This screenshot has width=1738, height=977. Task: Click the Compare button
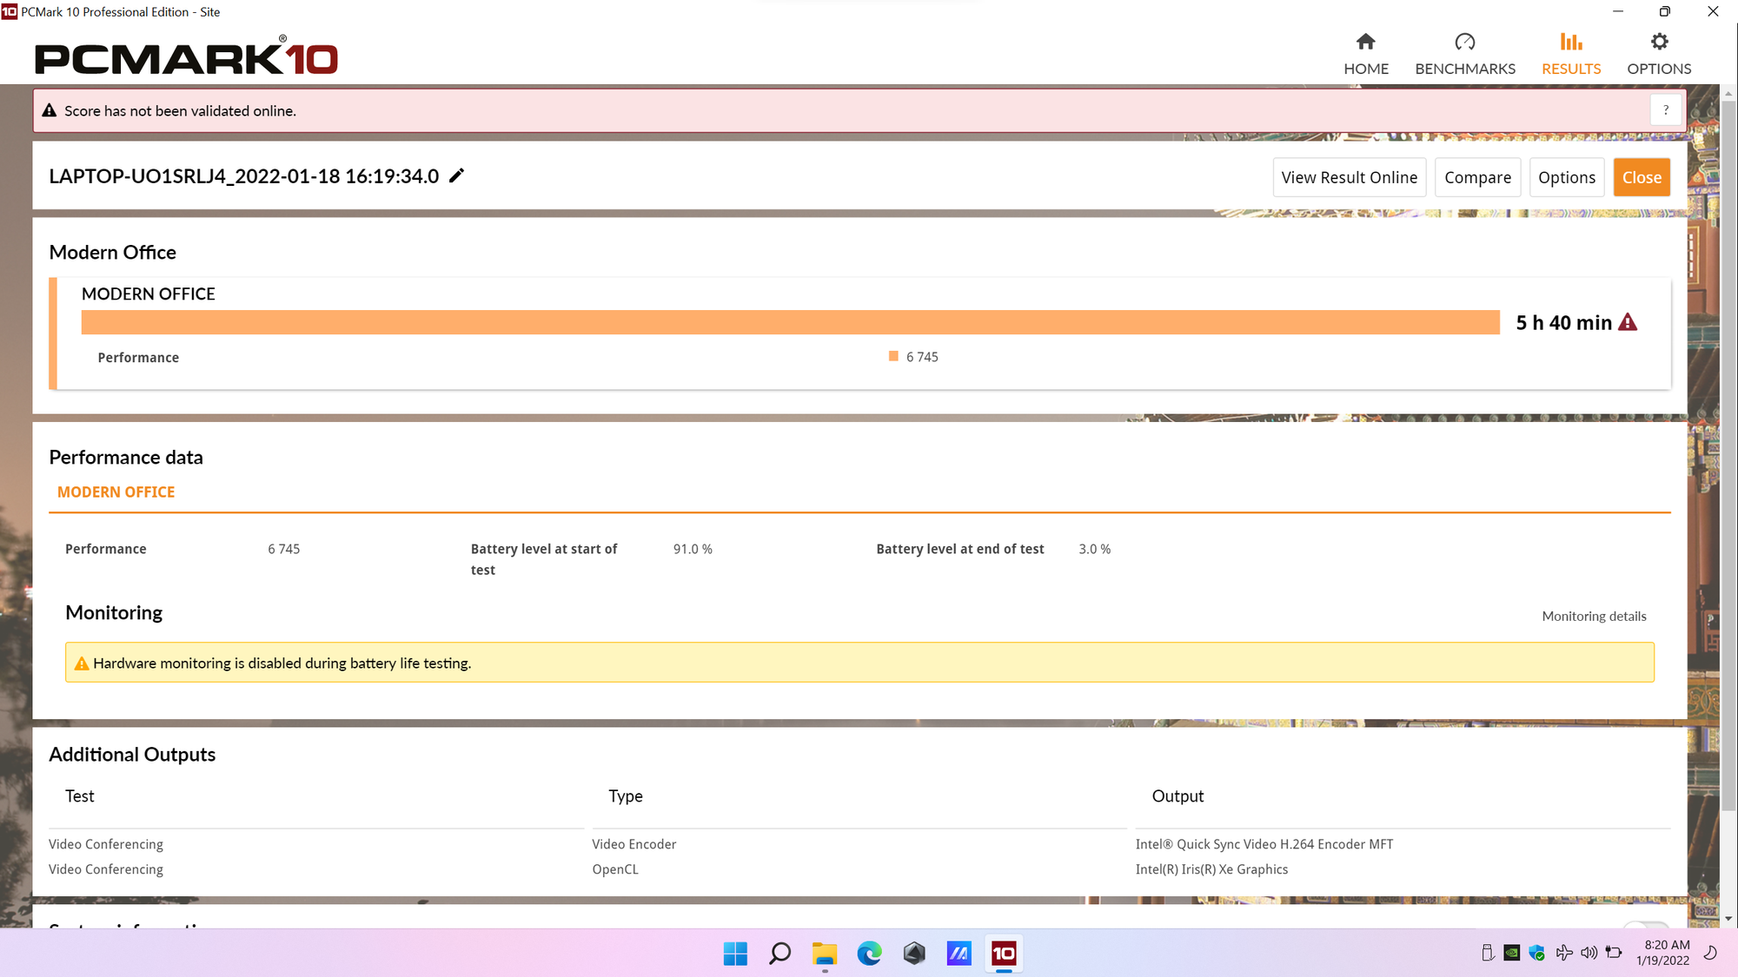coord(1477,177)
